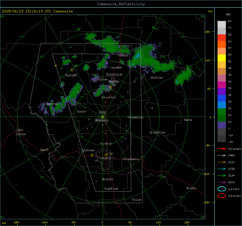
Task: Click the Lacombe city label
Action: (116, 67)
